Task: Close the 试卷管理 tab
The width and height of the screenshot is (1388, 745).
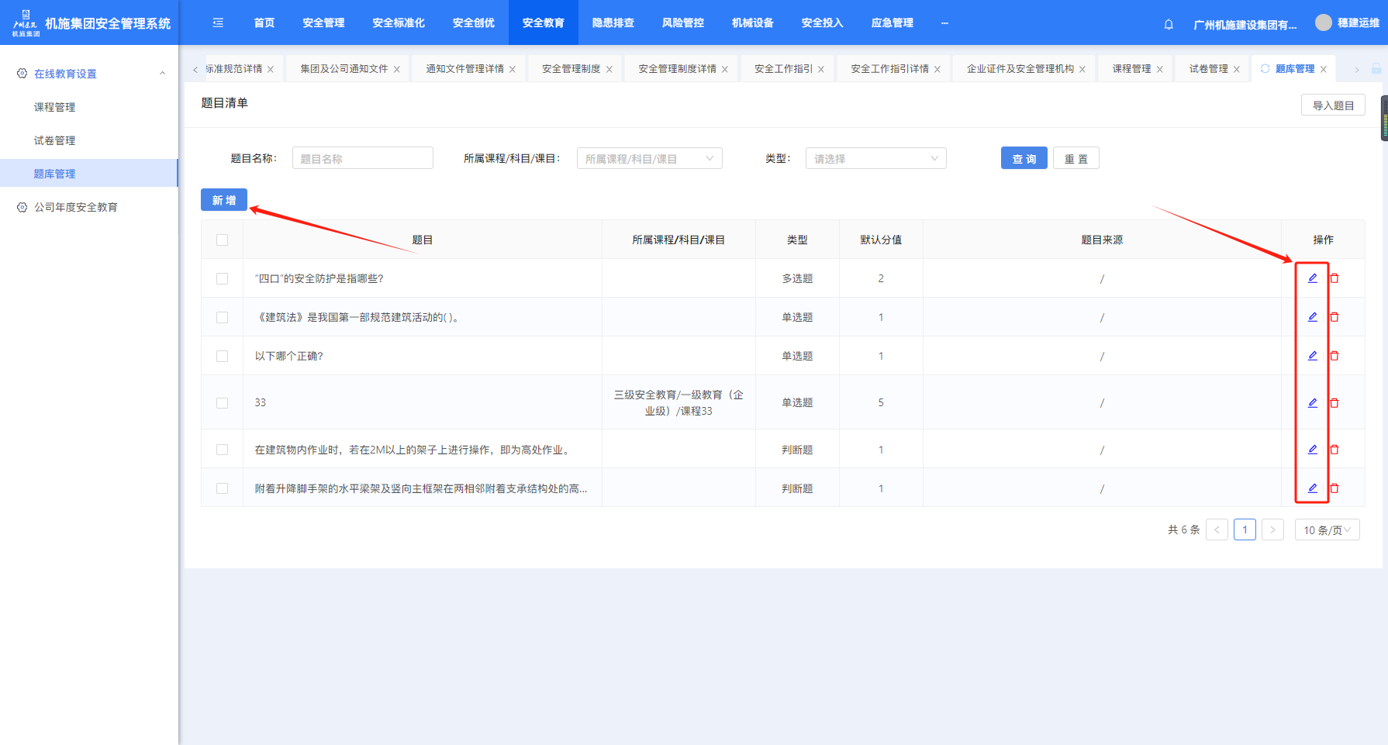Action: [x=1237, y=70]
